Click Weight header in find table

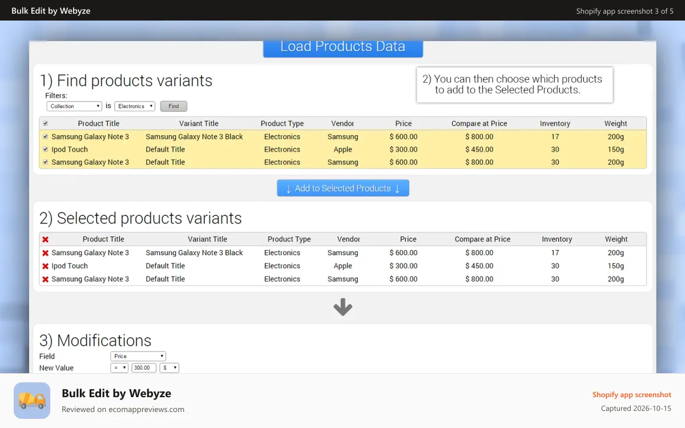point(616,123)
